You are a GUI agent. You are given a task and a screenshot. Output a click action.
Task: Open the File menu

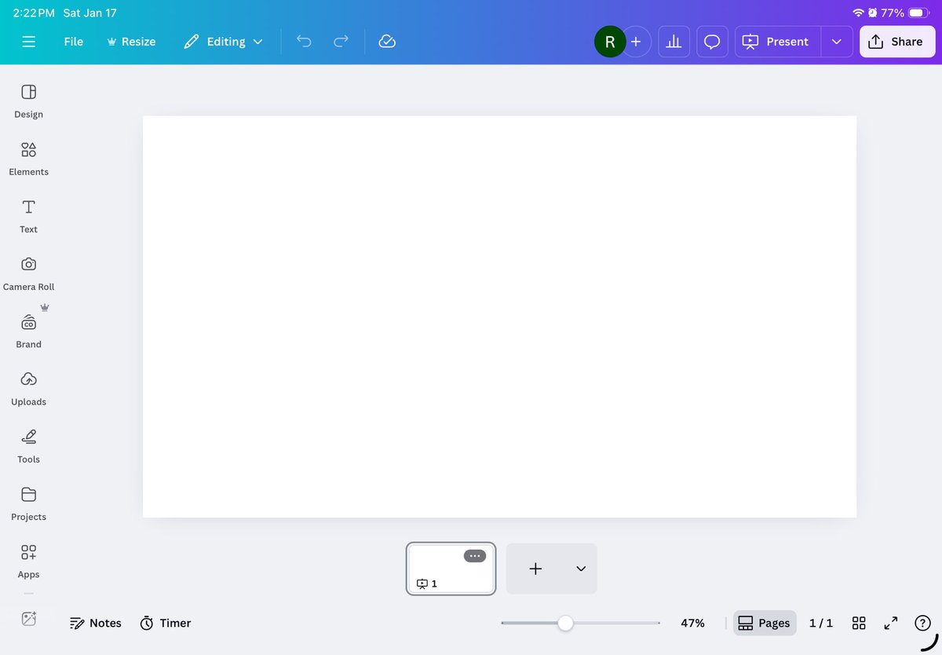[74, 42]
